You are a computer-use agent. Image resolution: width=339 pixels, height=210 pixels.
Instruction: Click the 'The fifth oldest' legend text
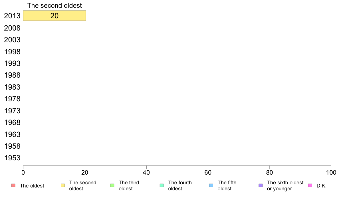227,185
